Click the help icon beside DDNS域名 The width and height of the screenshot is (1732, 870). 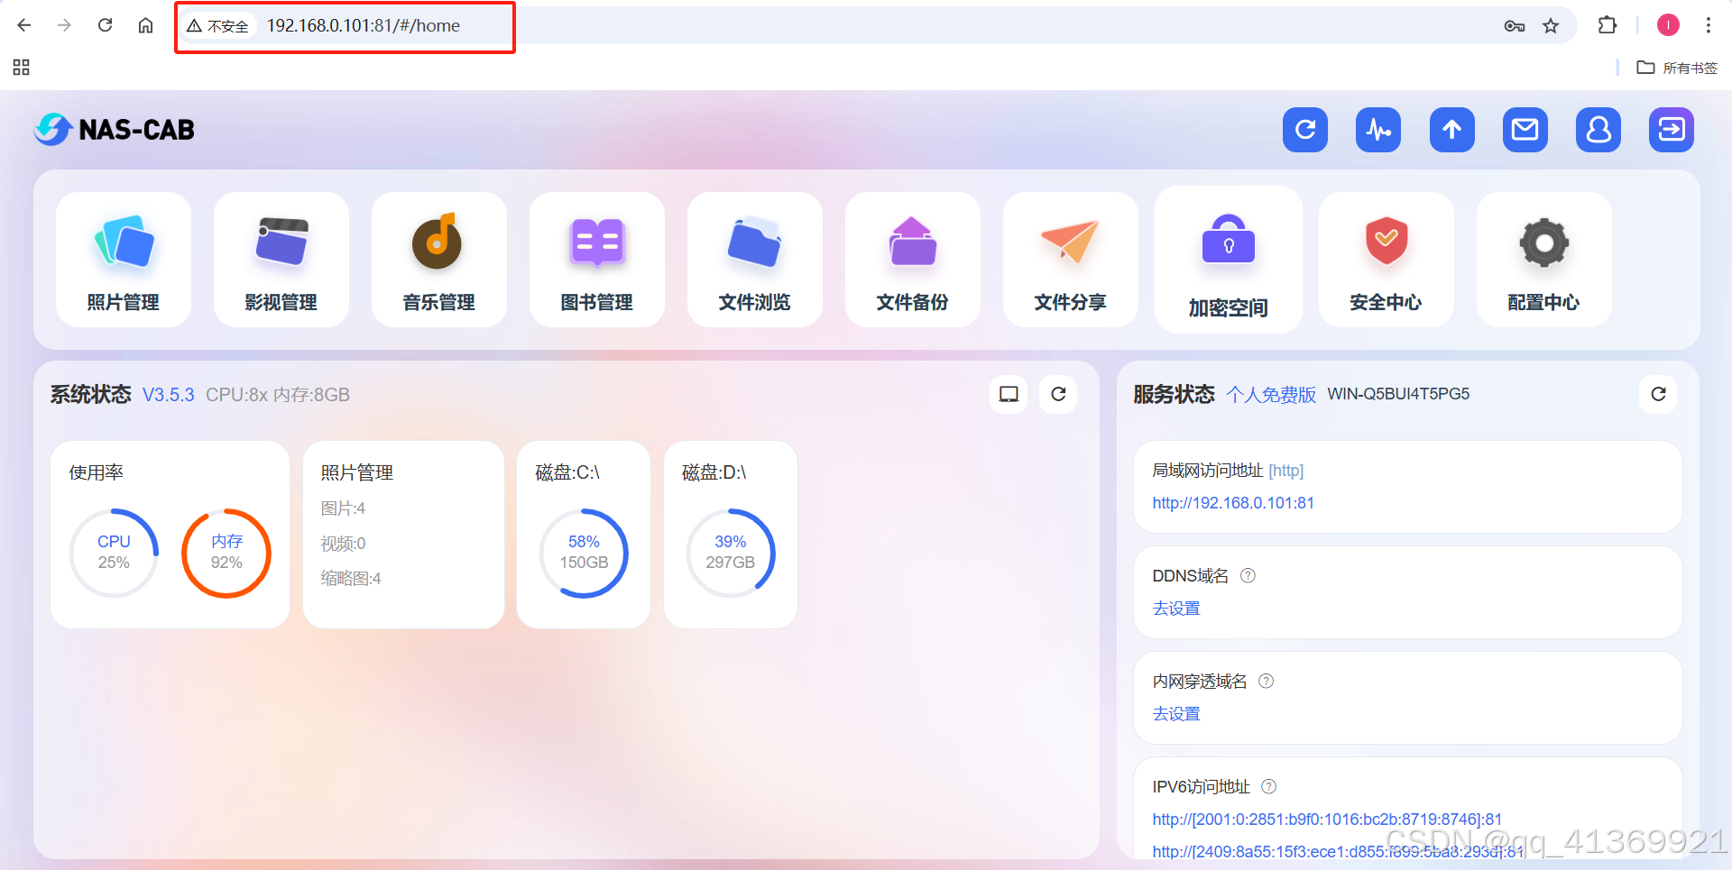point(1248,575)
